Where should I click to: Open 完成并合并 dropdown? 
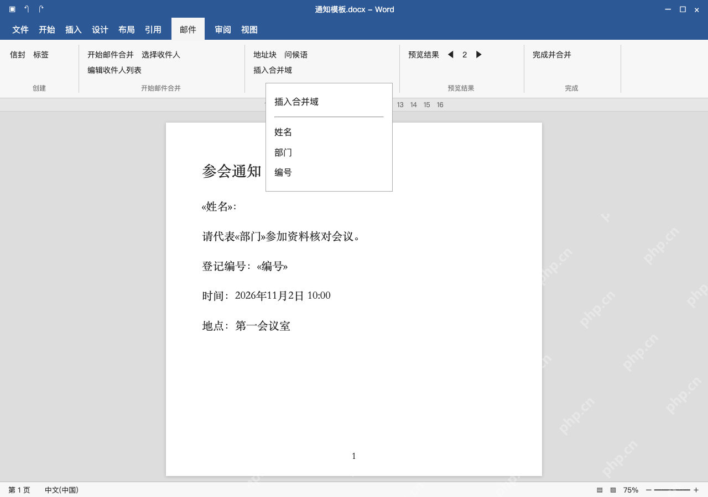tap(552, 55)
